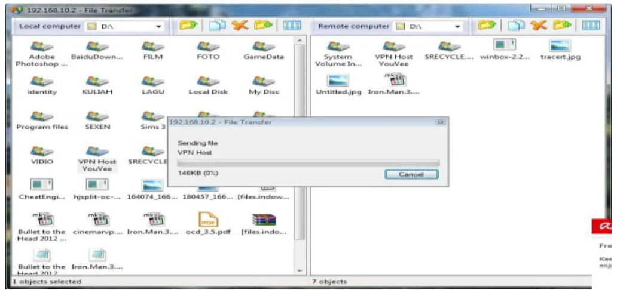Close the Sending file dialog
The width and height of the screenshot is (617, 290).
click(x=440, y=122)
